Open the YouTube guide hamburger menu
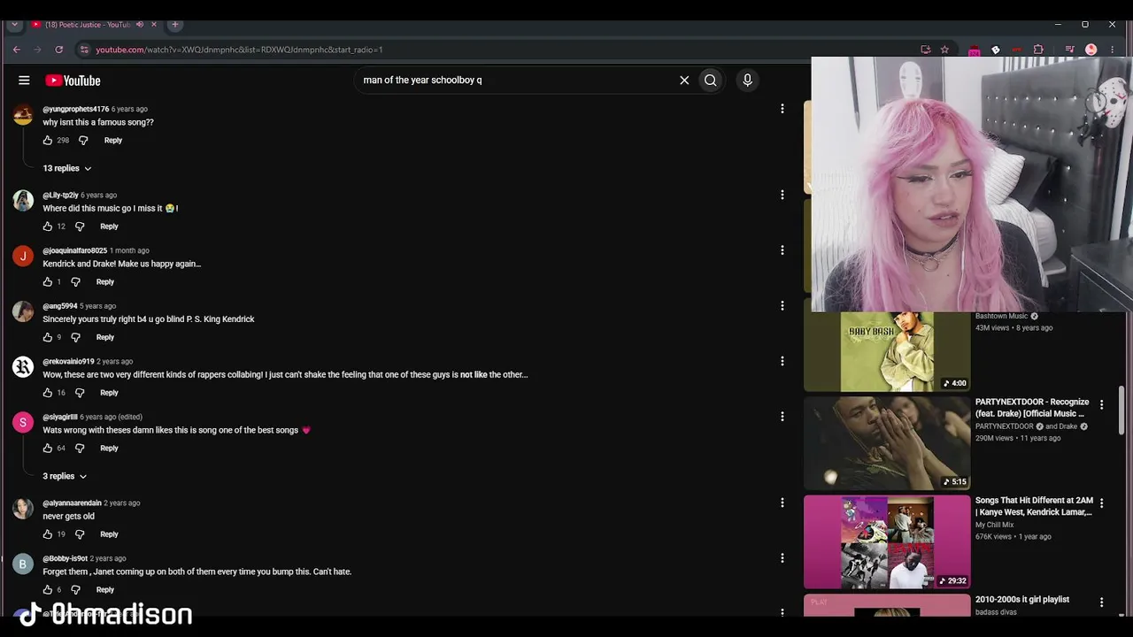The image size is (1133, 637). 24,81
